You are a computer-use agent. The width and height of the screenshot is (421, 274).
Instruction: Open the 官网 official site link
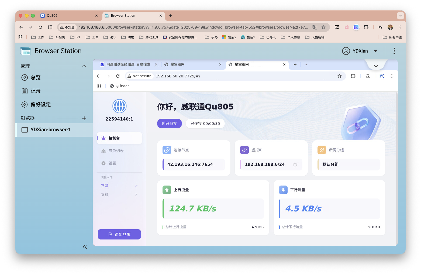coord(105,186)
